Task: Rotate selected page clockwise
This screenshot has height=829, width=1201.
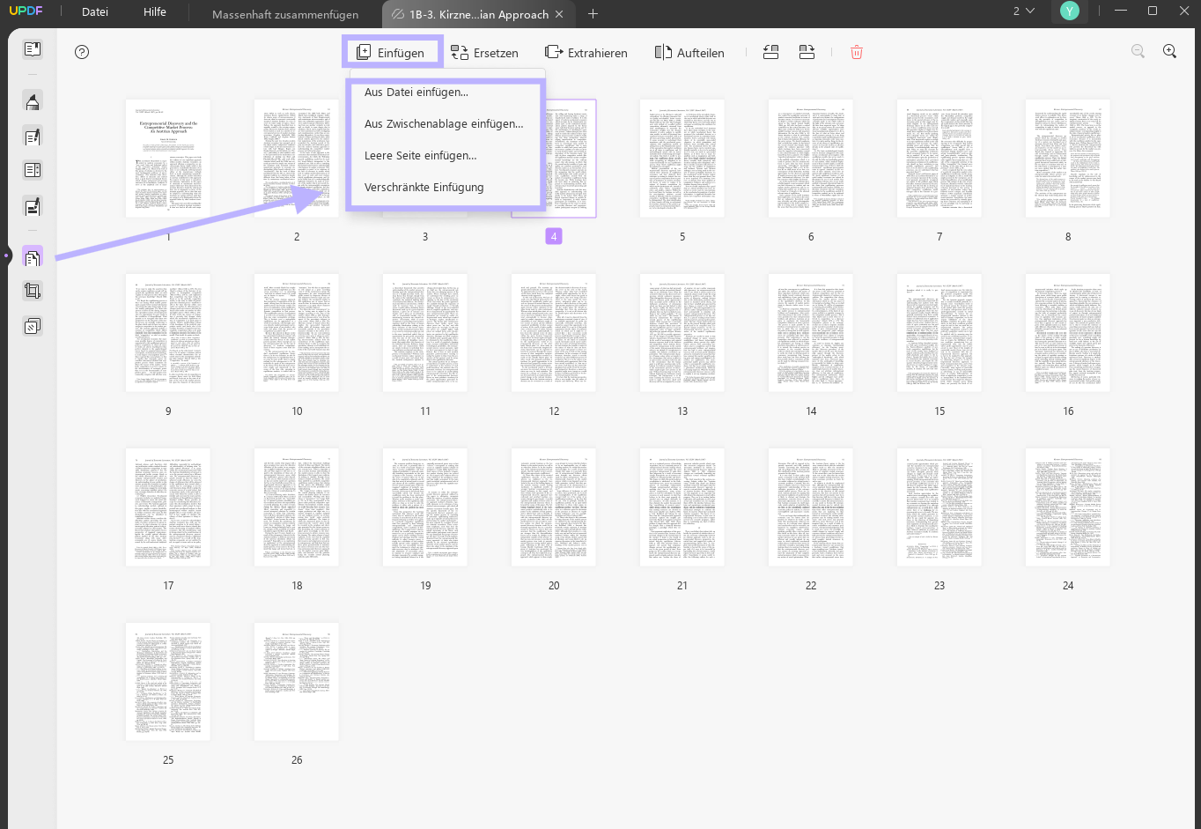Action: 807,52
